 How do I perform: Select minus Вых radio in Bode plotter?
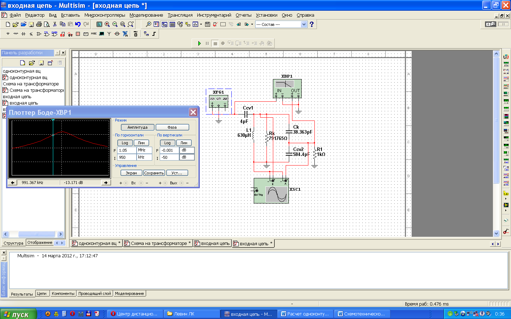181,183
